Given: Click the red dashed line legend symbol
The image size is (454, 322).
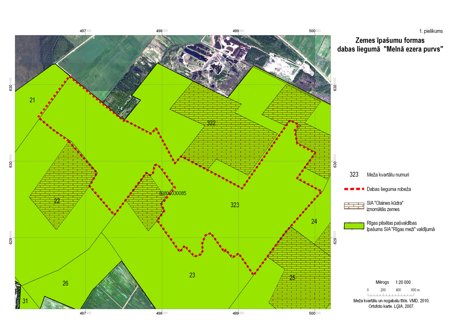Looking at the screenshot, I should tap(354, 189).
